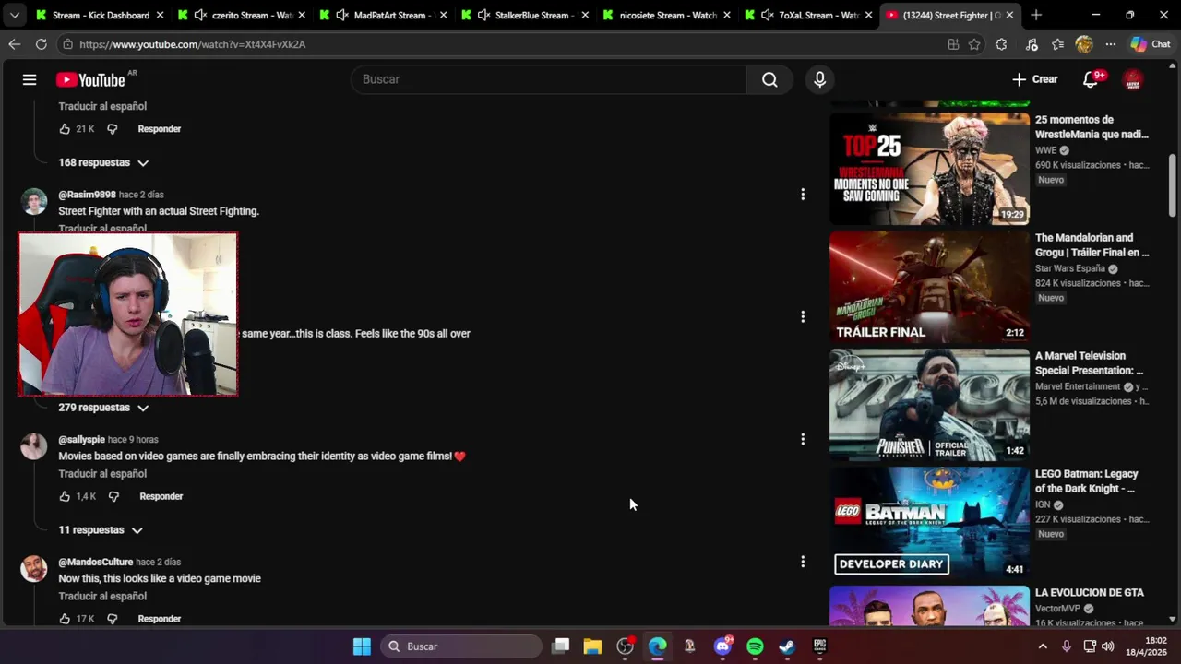Screen dimensions: 1181x664
Task: Open the Windows Start menu
Action: click(362, 646)
